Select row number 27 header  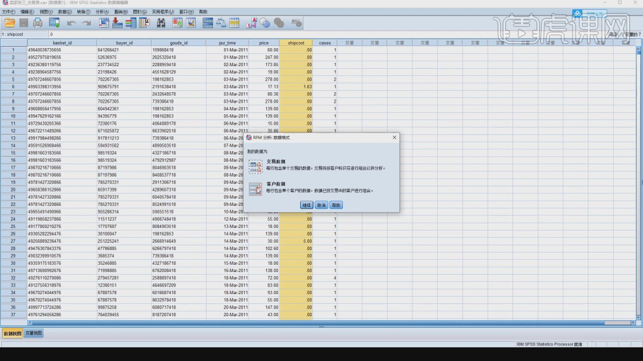(x=13, y=242)
